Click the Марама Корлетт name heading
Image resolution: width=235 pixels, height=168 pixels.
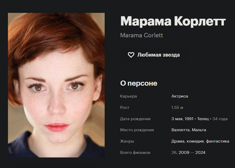point(173,21)
